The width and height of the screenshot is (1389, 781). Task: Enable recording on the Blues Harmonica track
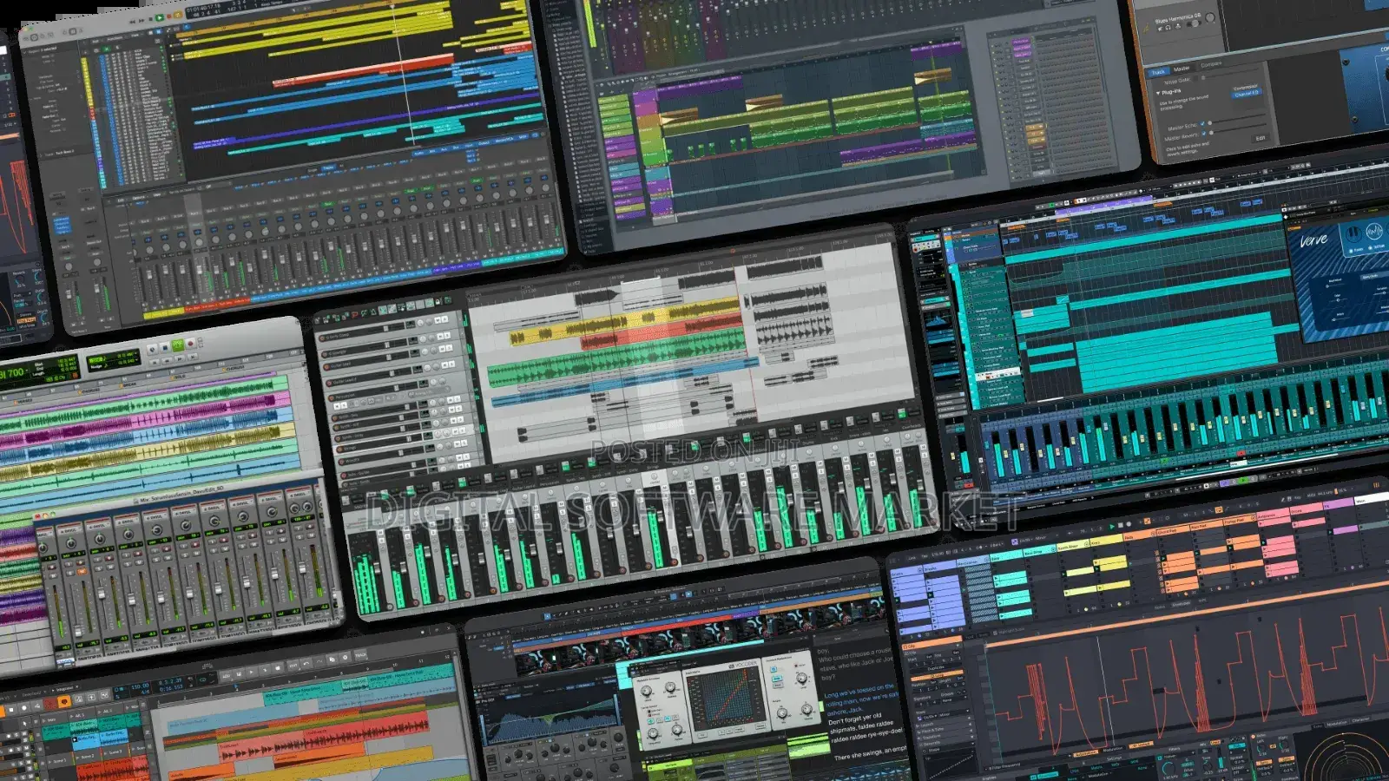(1178, 26)
